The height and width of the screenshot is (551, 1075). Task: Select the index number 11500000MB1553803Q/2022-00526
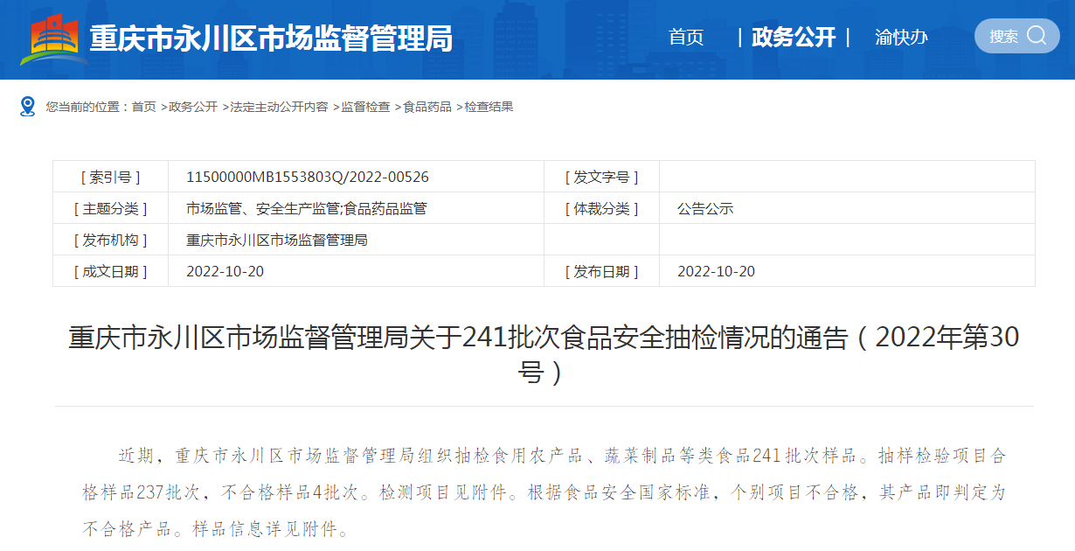coord(308,177)
